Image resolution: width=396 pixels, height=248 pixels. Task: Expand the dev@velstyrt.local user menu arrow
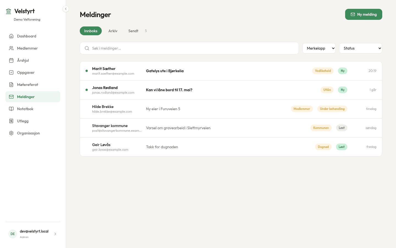[x=55, y=234]
